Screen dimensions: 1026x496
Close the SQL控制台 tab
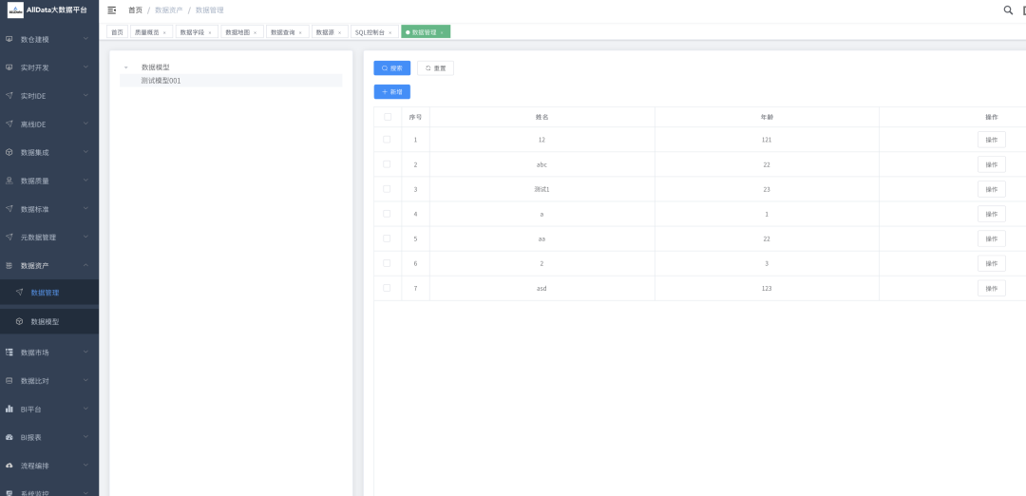[389, 32]
